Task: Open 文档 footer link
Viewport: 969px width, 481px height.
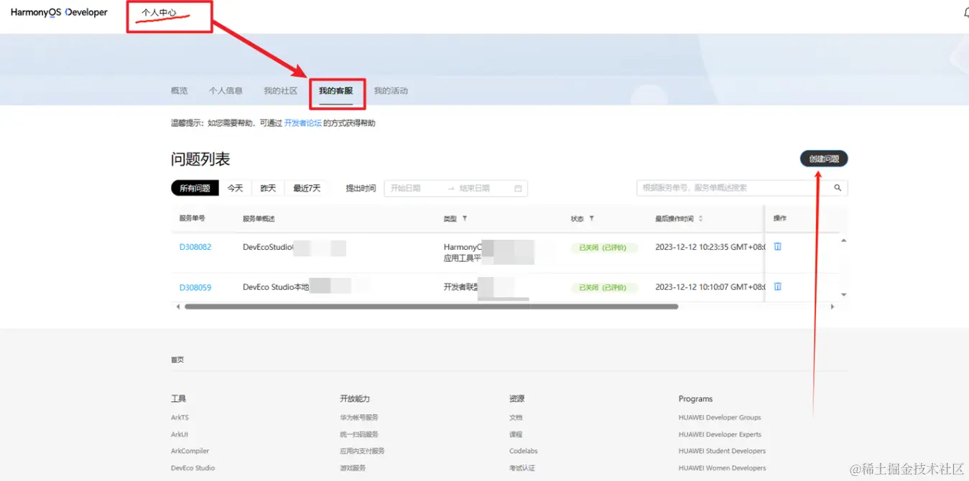Action: coord(516,417)
